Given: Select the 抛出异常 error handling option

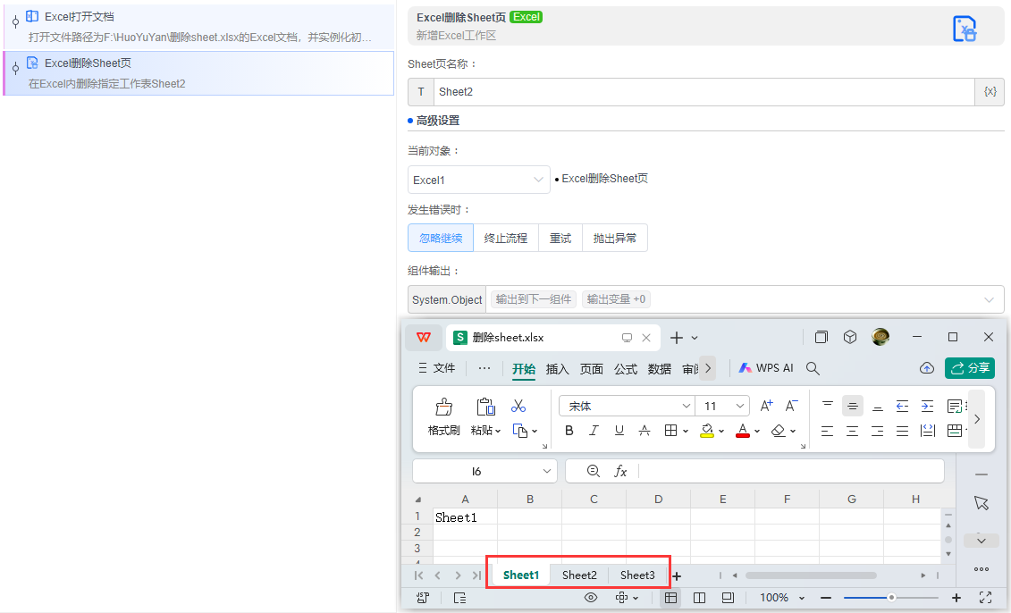Looking at the screenshot, I should click(615, 238).
